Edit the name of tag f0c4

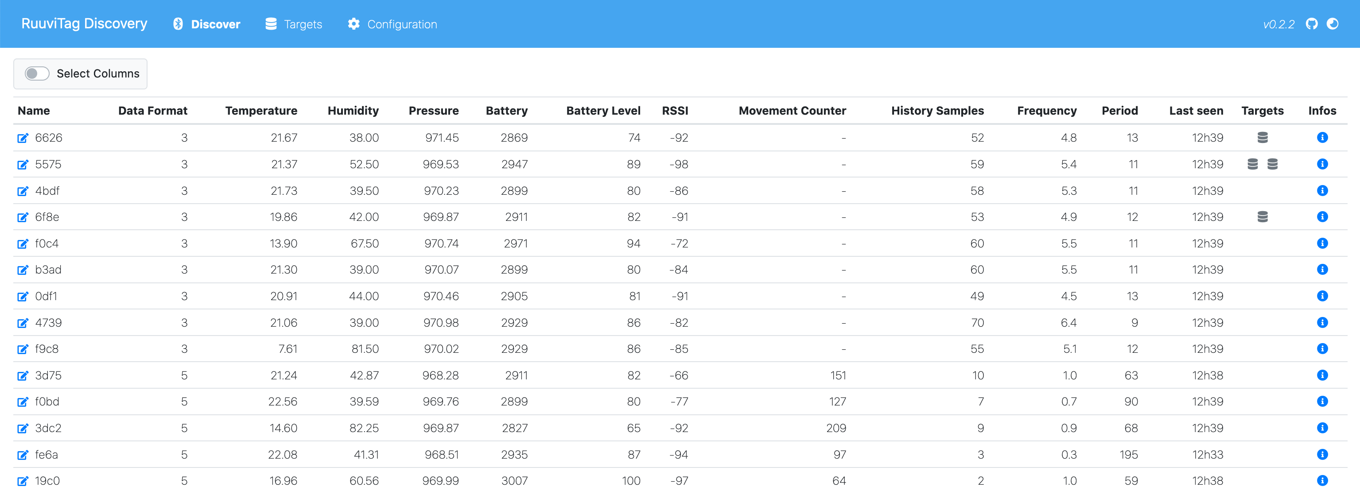(23, 243)
